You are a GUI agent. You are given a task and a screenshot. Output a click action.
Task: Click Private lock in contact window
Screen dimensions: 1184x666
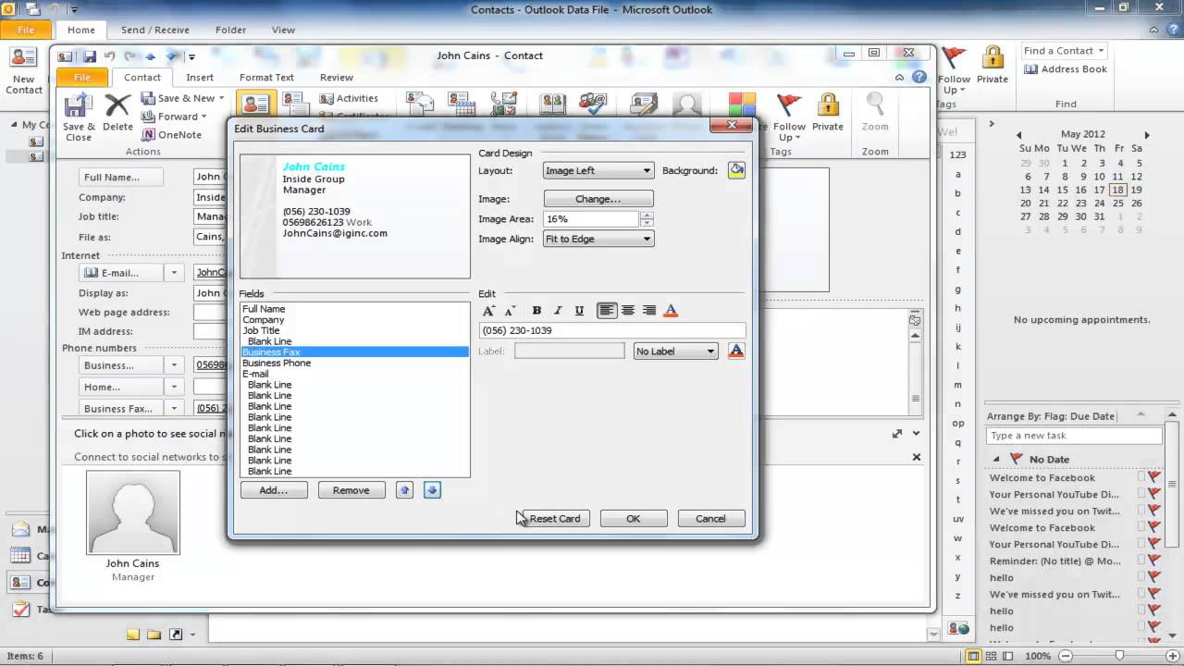tap(828, 113)
